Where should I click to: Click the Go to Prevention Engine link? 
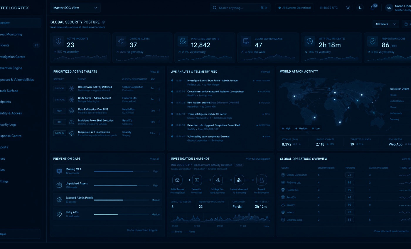click(142, 230)
